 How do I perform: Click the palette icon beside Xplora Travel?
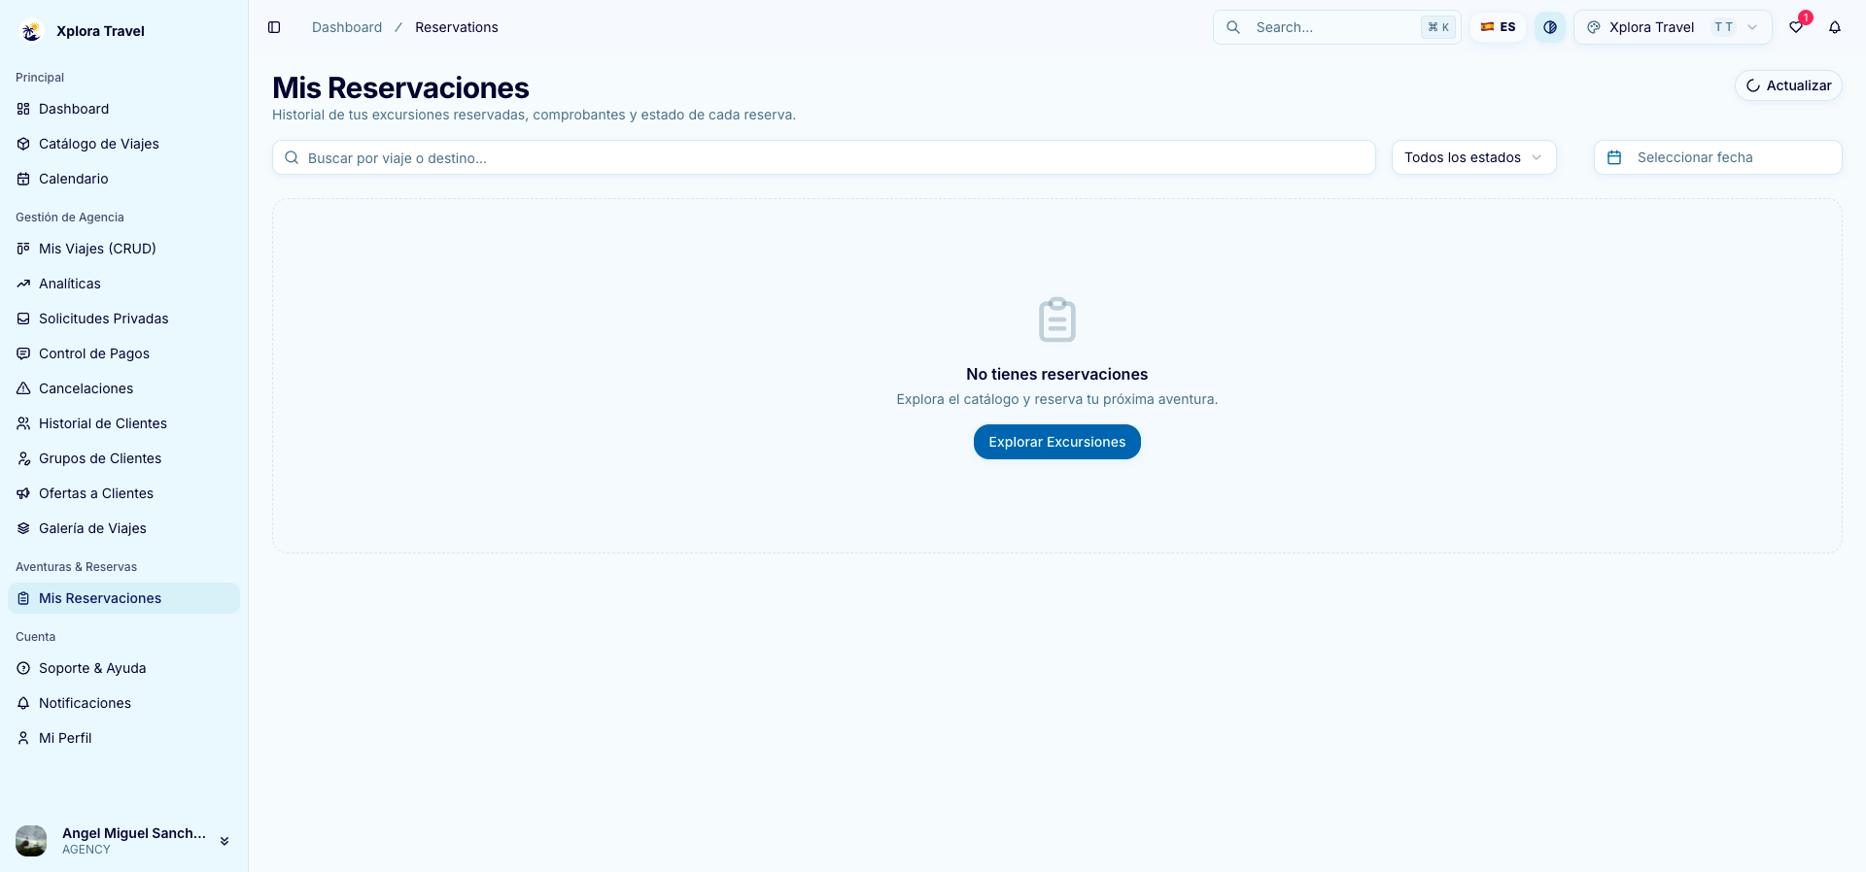1594,27
